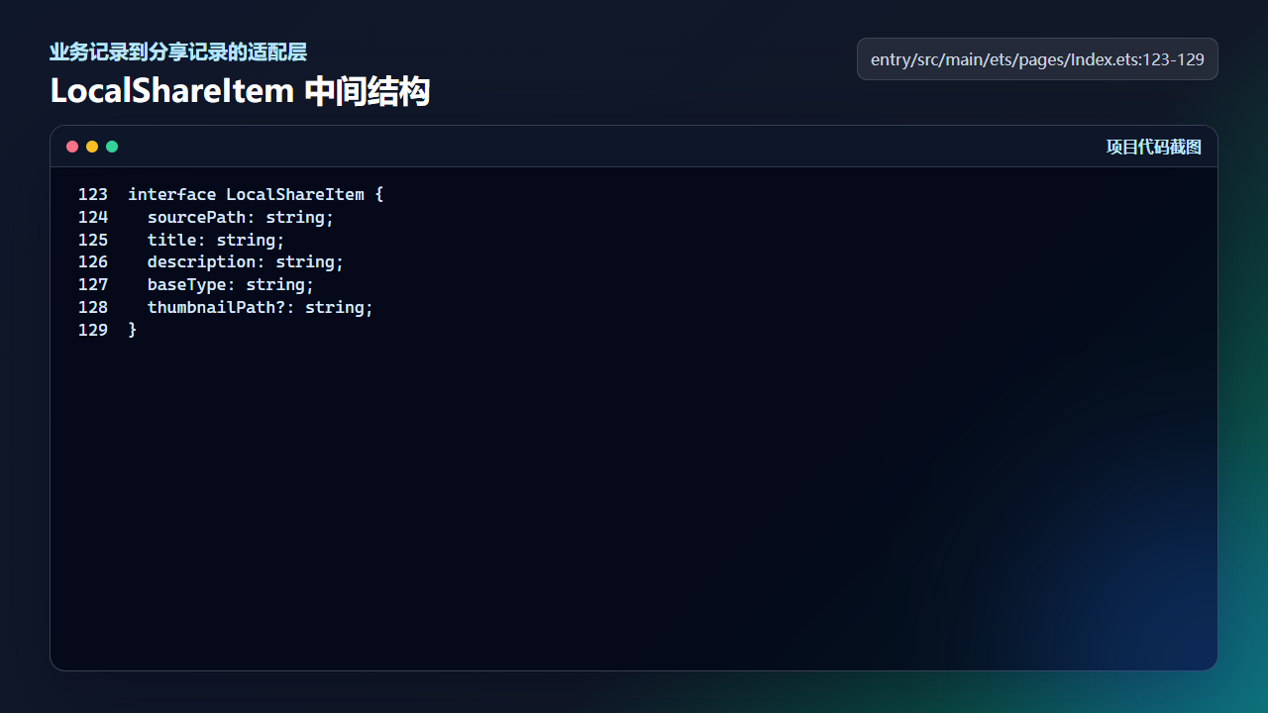Click line number 129
This screenshot has height=713, width=1268.
(93, 331)
